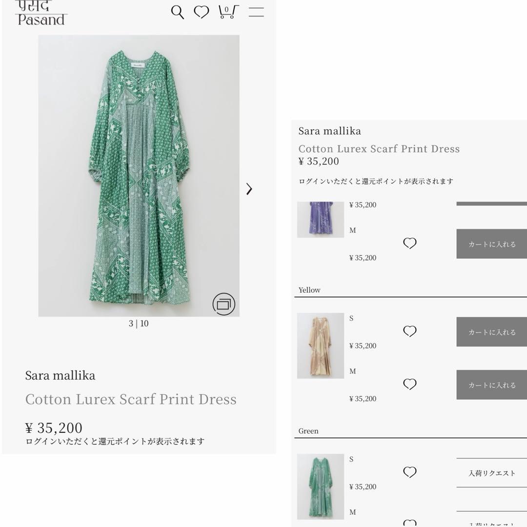Click the Pasand logo

click(x=41, y=14)
